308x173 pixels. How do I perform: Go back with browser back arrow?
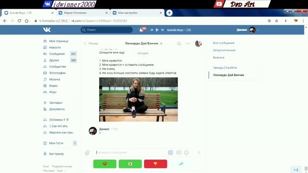(x=5, y=21)
